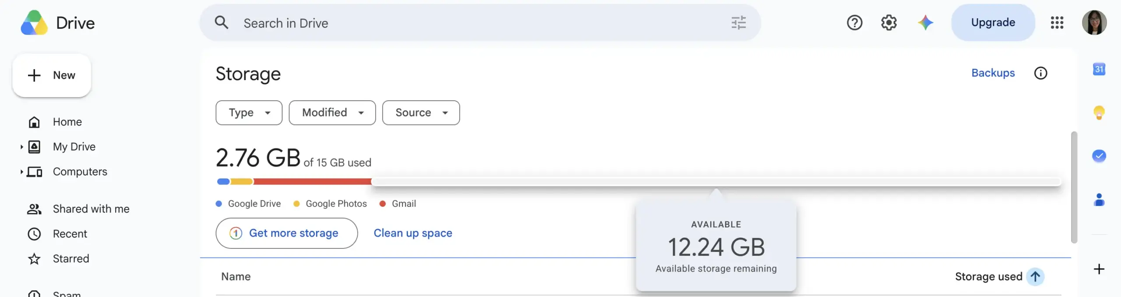Sort by Storage used column header
Viewport: 1121px width, 297px height.
coord(989,276)
